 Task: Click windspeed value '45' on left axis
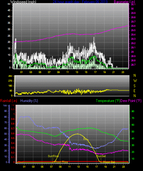9,10
